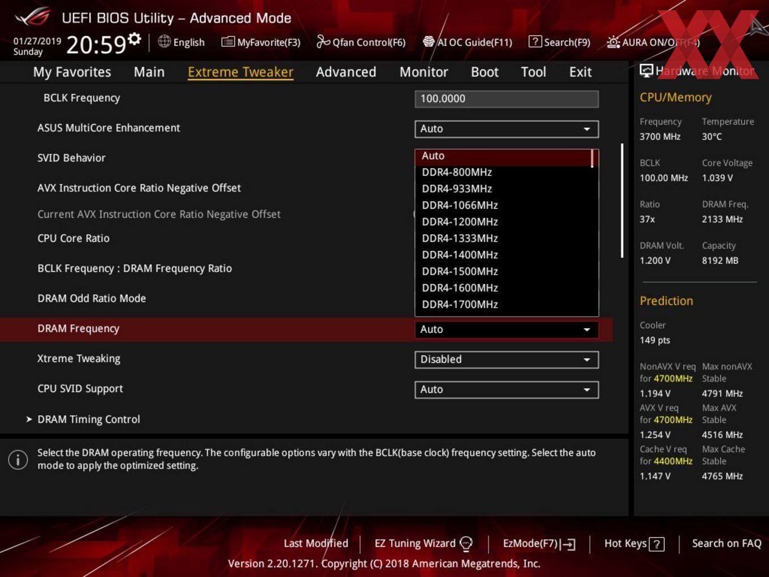Screen dimensions: 769x577
Task: Open Search(F9)
Action: point(559,42)
